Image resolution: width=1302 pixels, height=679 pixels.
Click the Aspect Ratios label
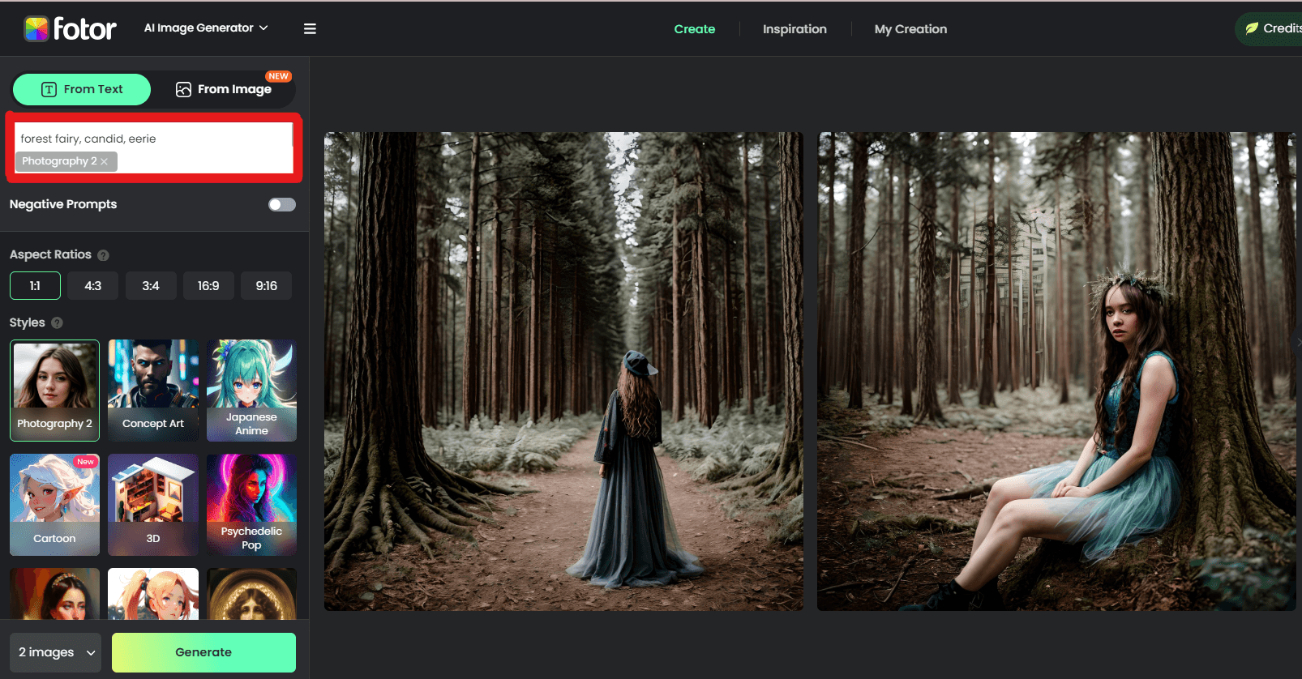pyautogui.click(x=50, y=254)
